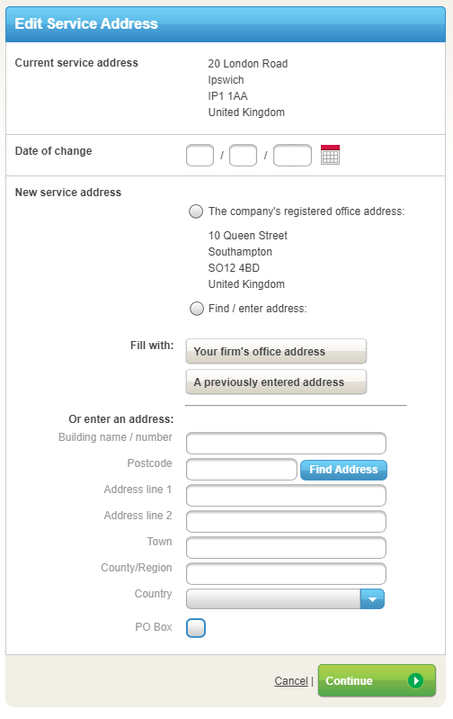The width and height of the screenshot is (453, 719).
Task: Tick the PO Box checkbox
Action: point(196,628)
